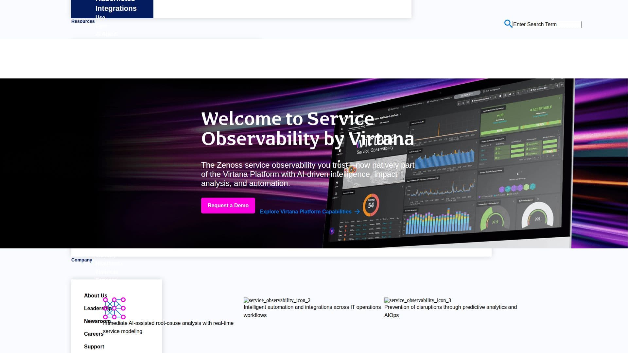Click text about Intelligent automation and integrations
Screen dimensions: 628x353
tap(312, 311)
